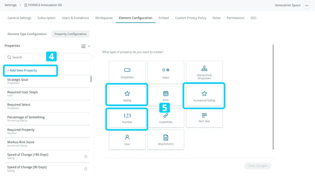The height and width of the screenshot is (186, 315).
Task: Open the Innovation Space avatar icon
Action: (x=306, y=5)
